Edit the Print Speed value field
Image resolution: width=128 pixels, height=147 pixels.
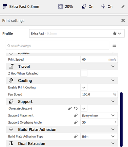pyautogui.click(x=99, y=59)
